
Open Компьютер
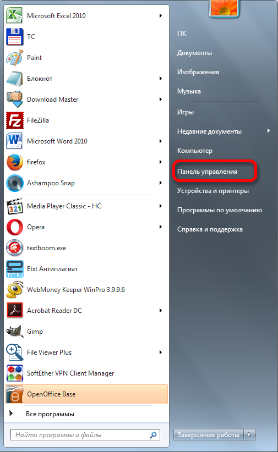(x=195, y=151)
